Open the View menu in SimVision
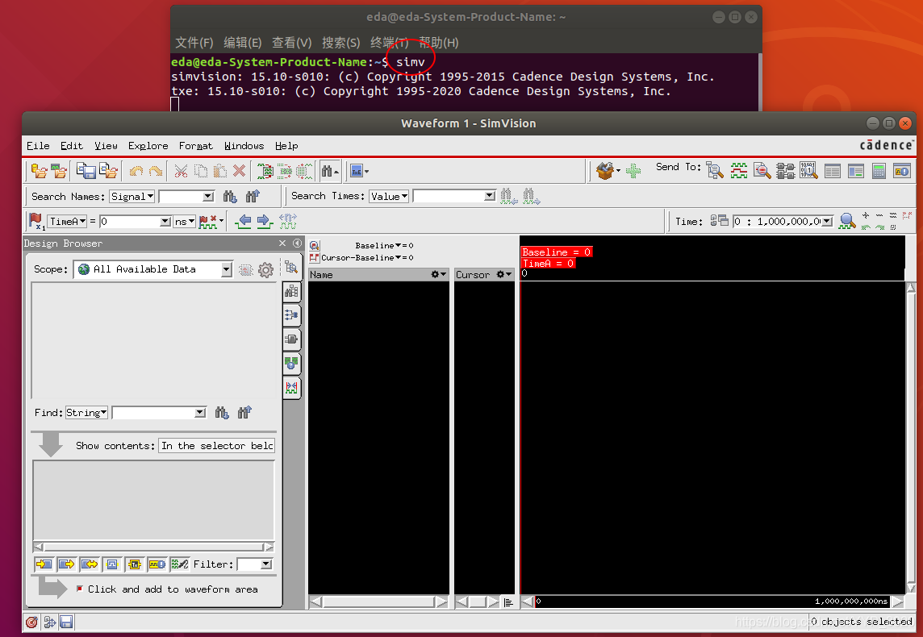This screenshot has width=923, height=637. (106, 146)
